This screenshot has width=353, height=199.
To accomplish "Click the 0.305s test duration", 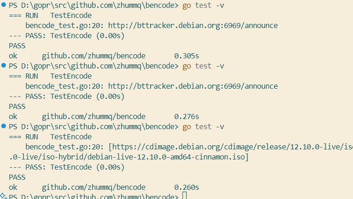I will 187,56.
